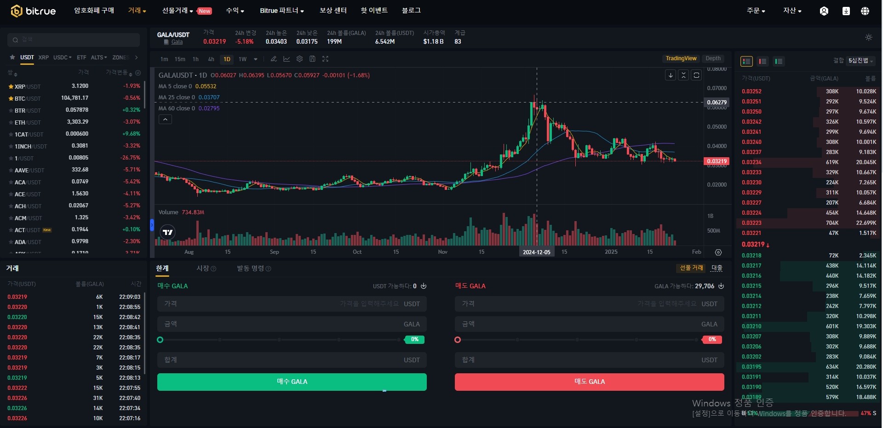Adjust the buy amount percentage slider handle

point(160,340)
